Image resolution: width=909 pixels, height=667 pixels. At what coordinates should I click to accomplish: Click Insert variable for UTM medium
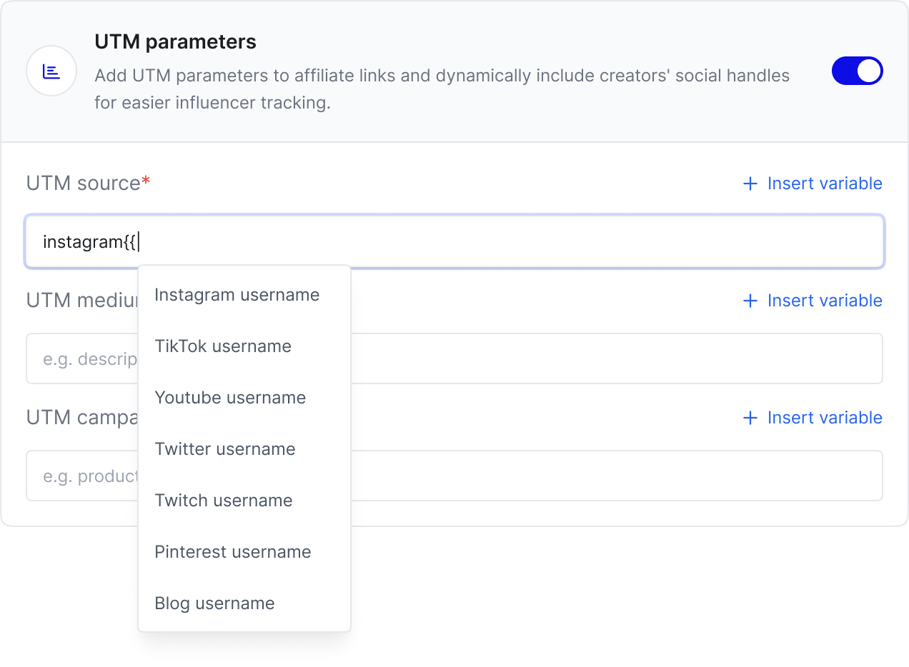coord(824,301)
